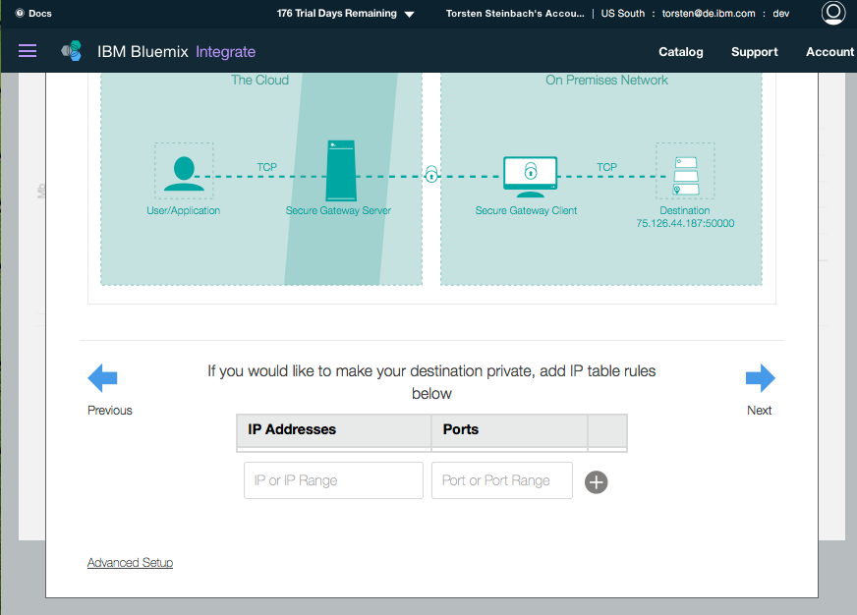
Task: Select the User/Application person icon
Action: (184, 174)
